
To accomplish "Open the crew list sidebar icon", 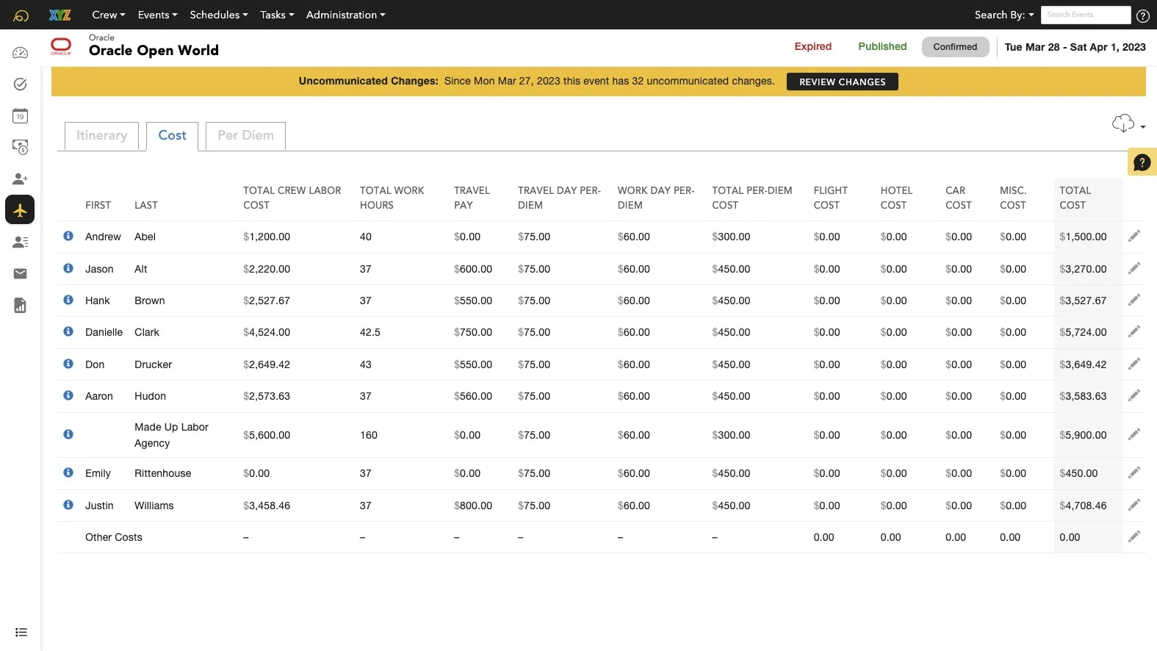I will [21, 242].
